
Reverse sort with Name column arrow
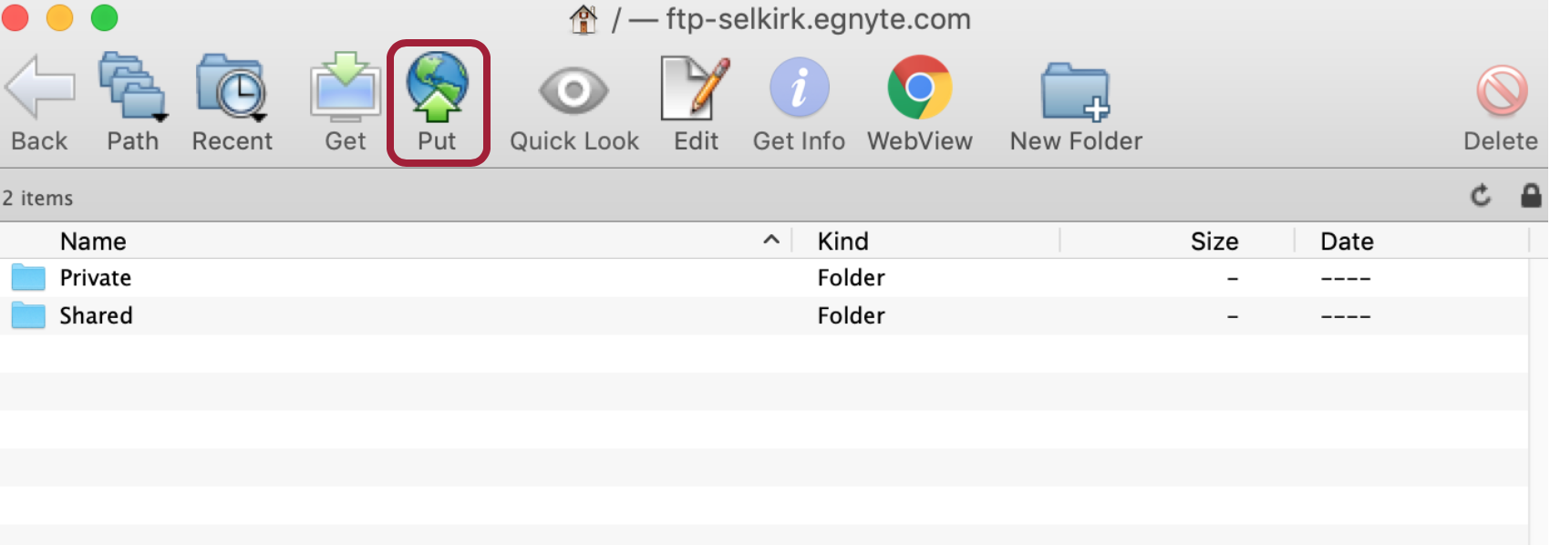tap(770, 240)
